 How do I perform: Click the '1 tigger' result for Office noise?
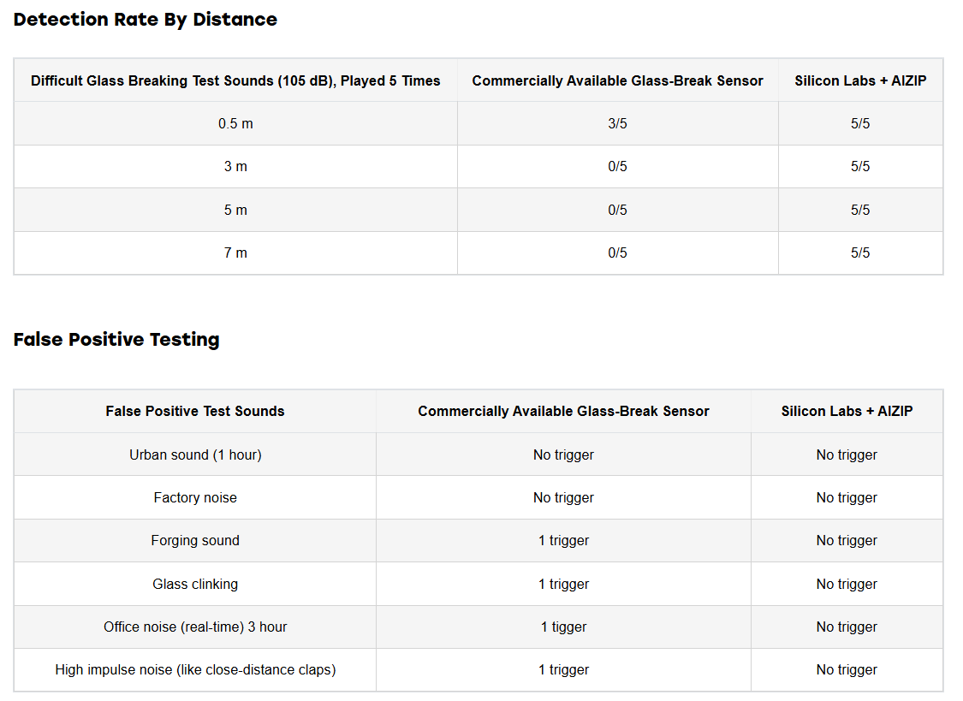coord(564,627)
